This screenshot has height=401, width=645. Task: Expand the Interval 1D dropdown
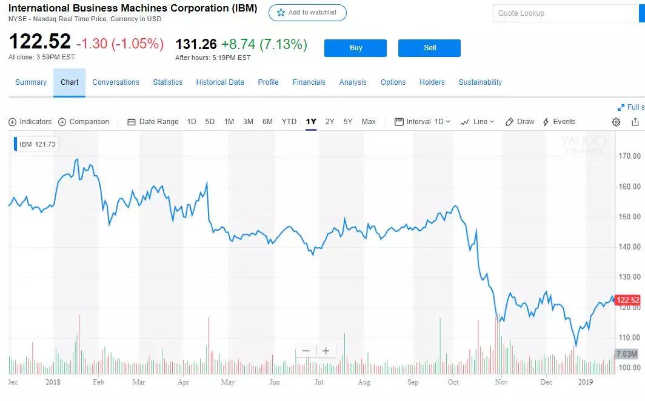pyautogui.click(x=423, y=122)
